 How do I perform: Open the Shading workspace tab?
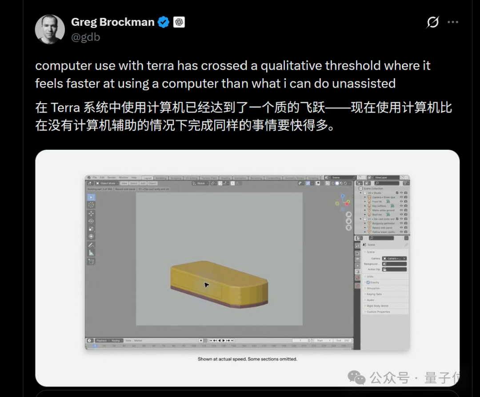[x=226, y=178]
